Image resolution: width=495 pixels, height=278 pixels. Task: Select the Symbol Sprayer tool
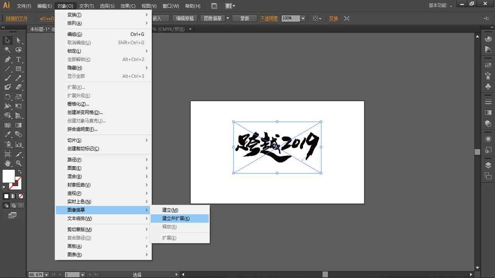(x=7, y=144)
